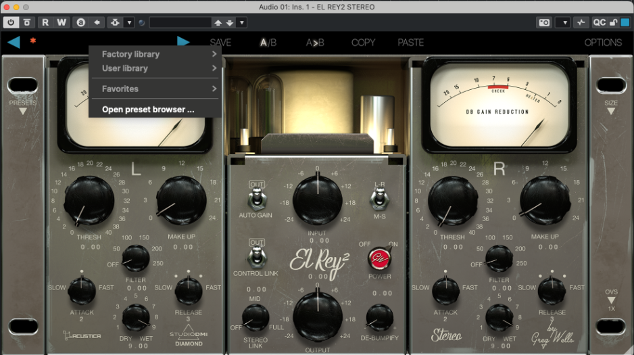The height and width of the screenshot is (355, 634).
Task: Click the left channel DRY/WET knob
Action: pyautogui.click(x=136, y=318)
